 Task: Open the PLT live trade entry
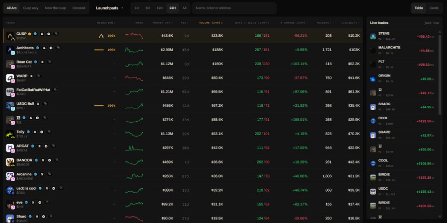click(402, 64)
